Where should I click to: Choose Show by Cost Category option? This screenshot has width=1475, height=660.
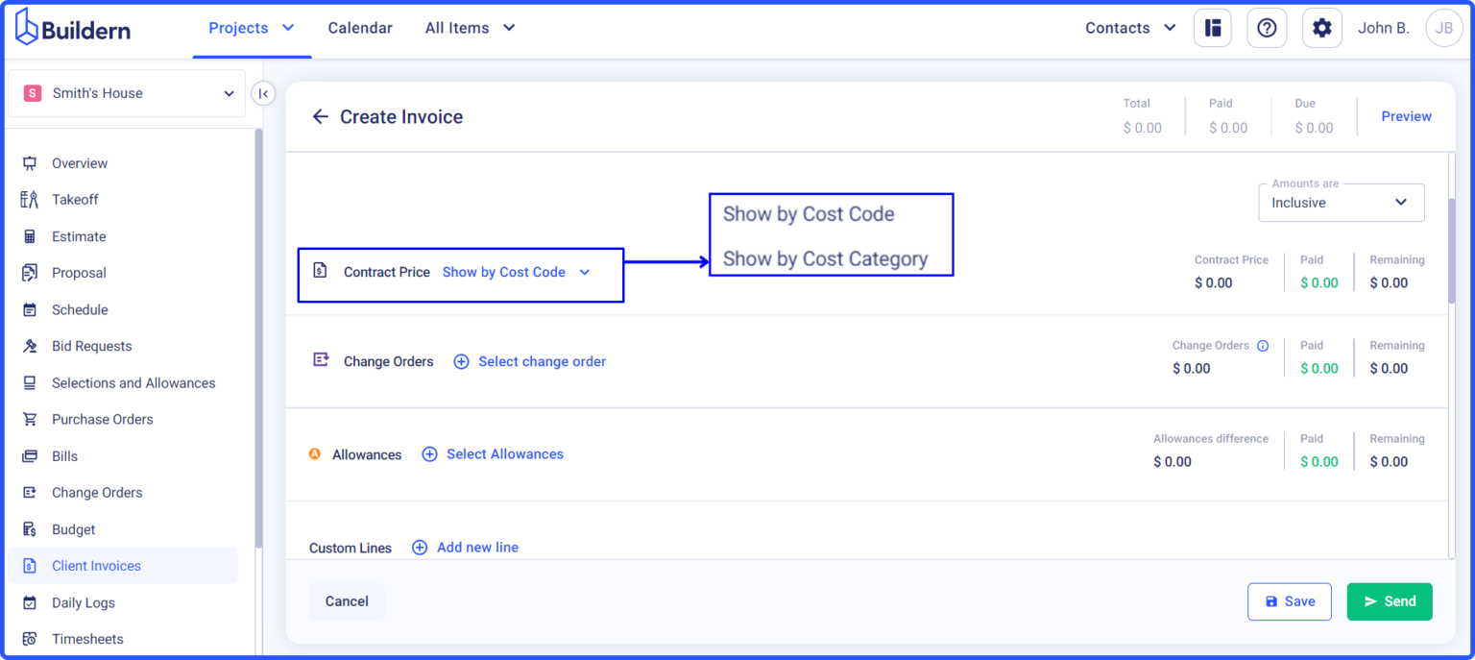(825, 258)
